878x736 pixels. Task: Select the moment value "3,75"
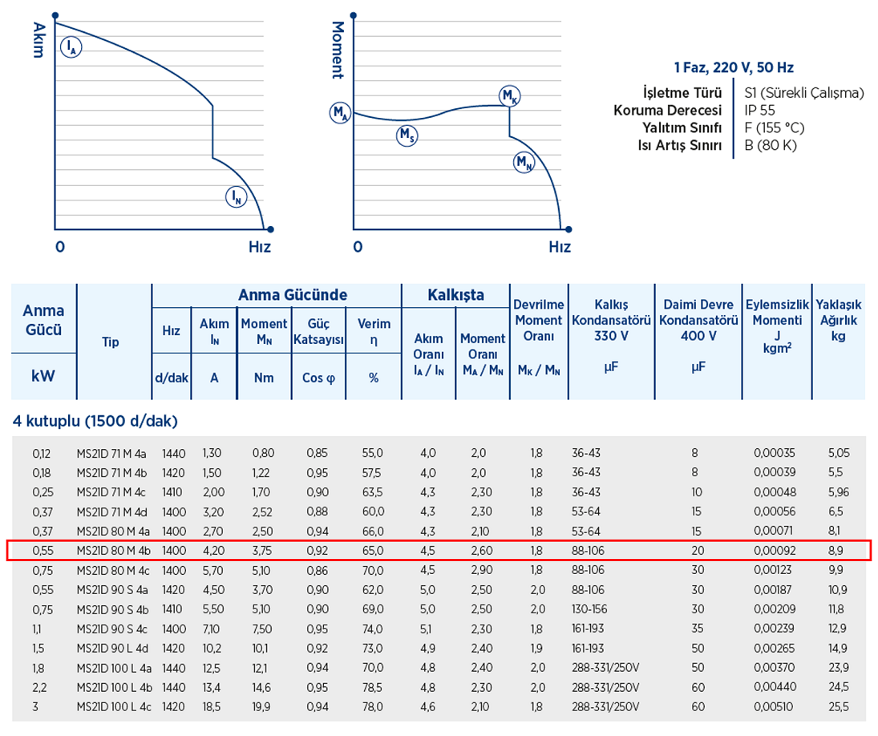[x=261, y=551]
